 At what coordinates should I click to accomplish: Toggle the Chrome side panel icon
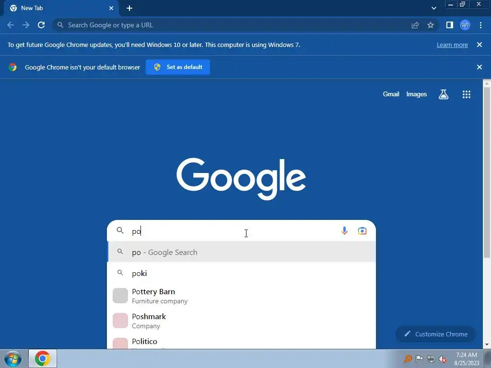pos(450,25)
